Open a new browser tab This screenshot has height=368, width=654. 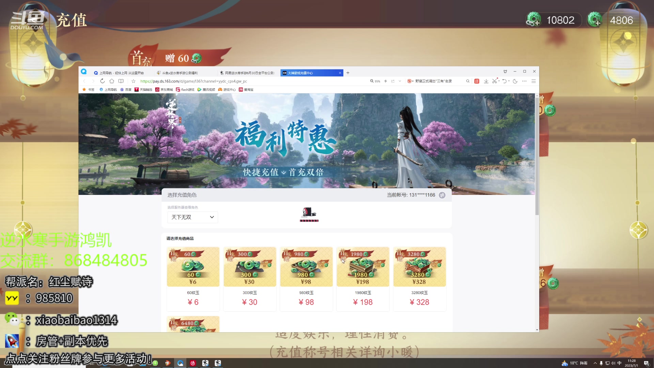348,73
